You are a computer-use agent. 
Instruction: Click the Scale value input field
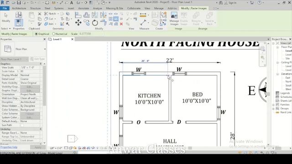click(91, 34)
